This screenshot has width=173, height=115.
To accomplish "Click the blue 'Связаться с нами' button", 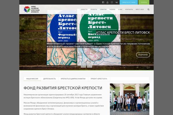I will [129, 2].
